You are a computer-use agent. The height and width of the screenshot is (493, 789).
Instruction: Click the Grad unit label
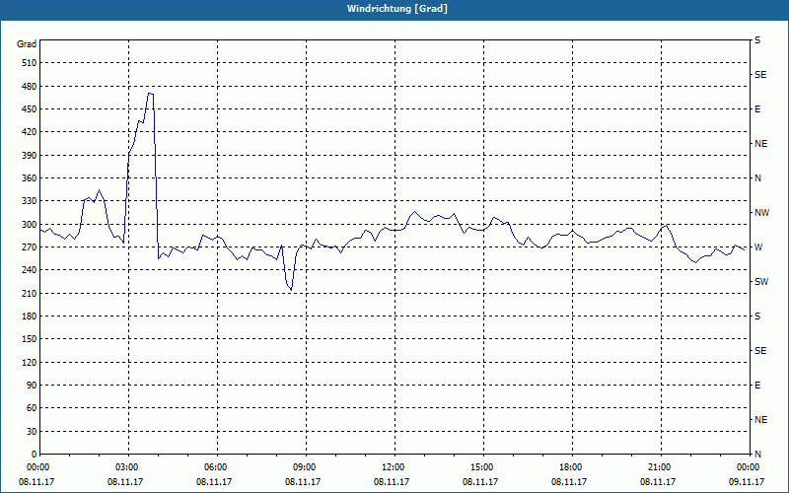pos(27,44)
